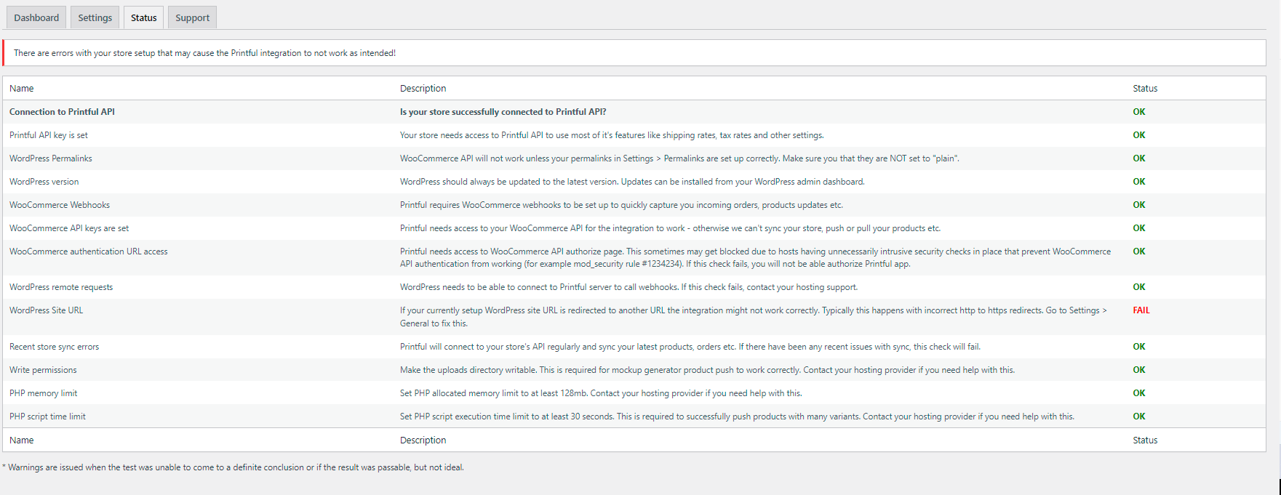Click the Write permissions row name

(x=43, y=370)
